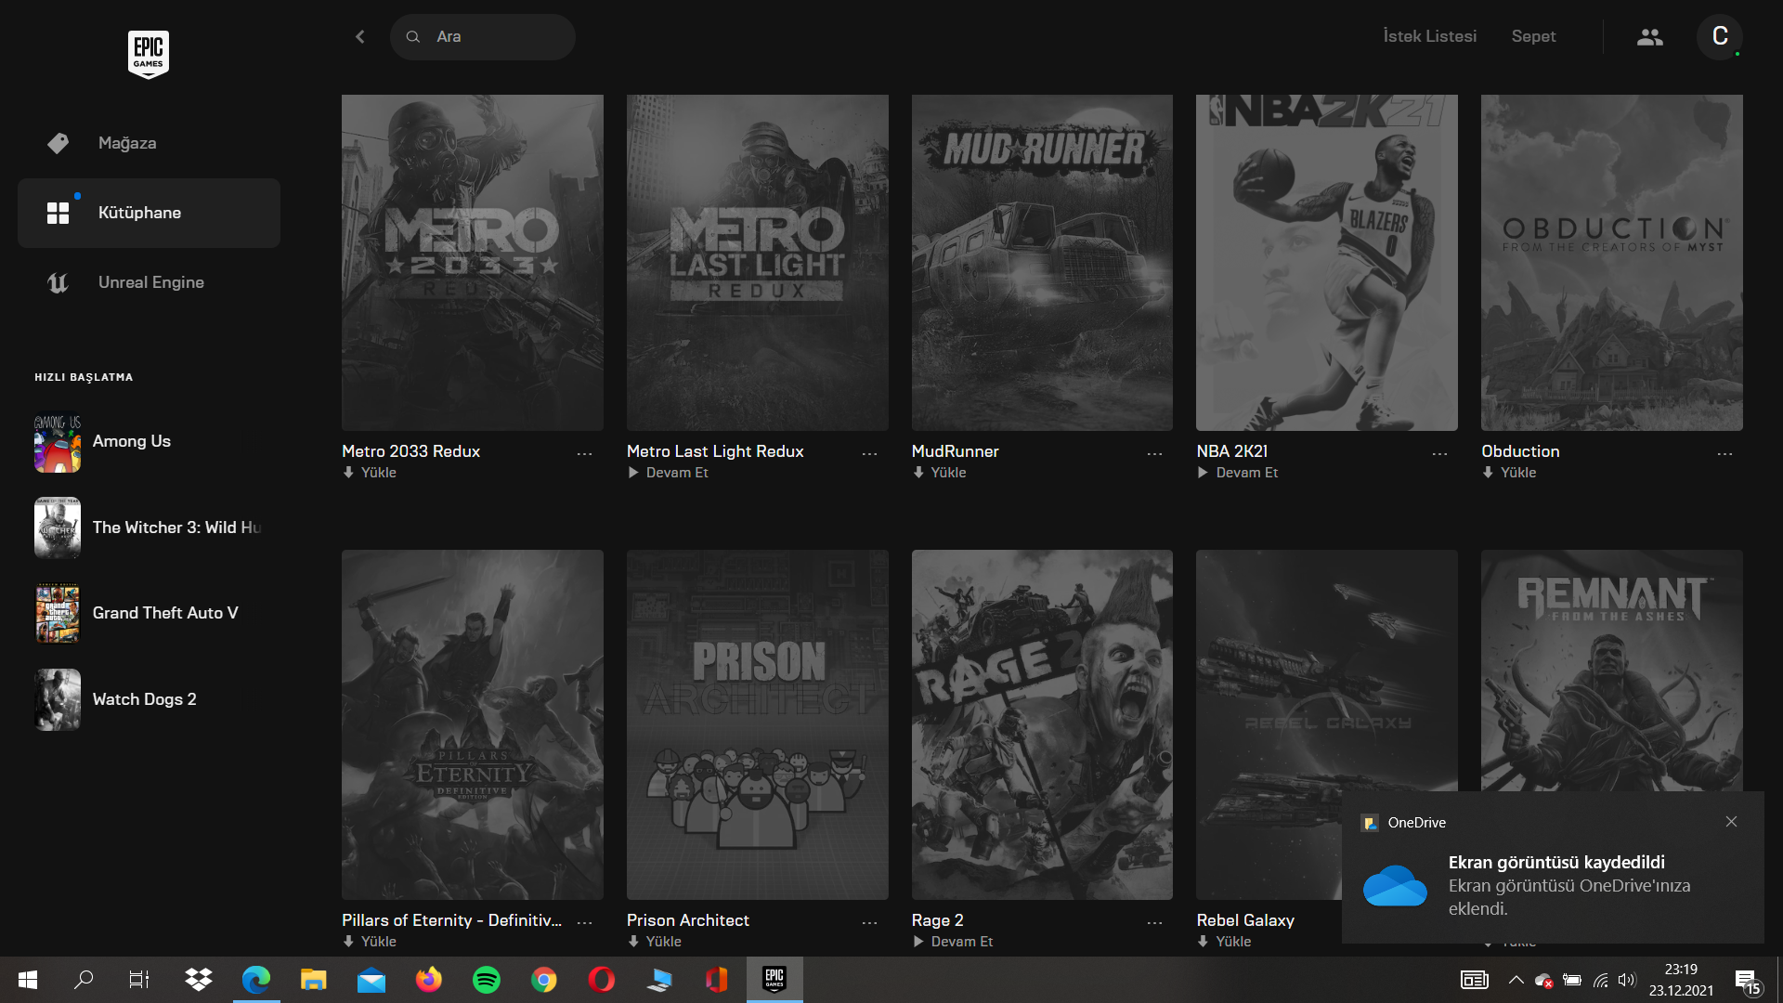
Task: Click the profile avatar letter C
Action: pos(1719,37)
